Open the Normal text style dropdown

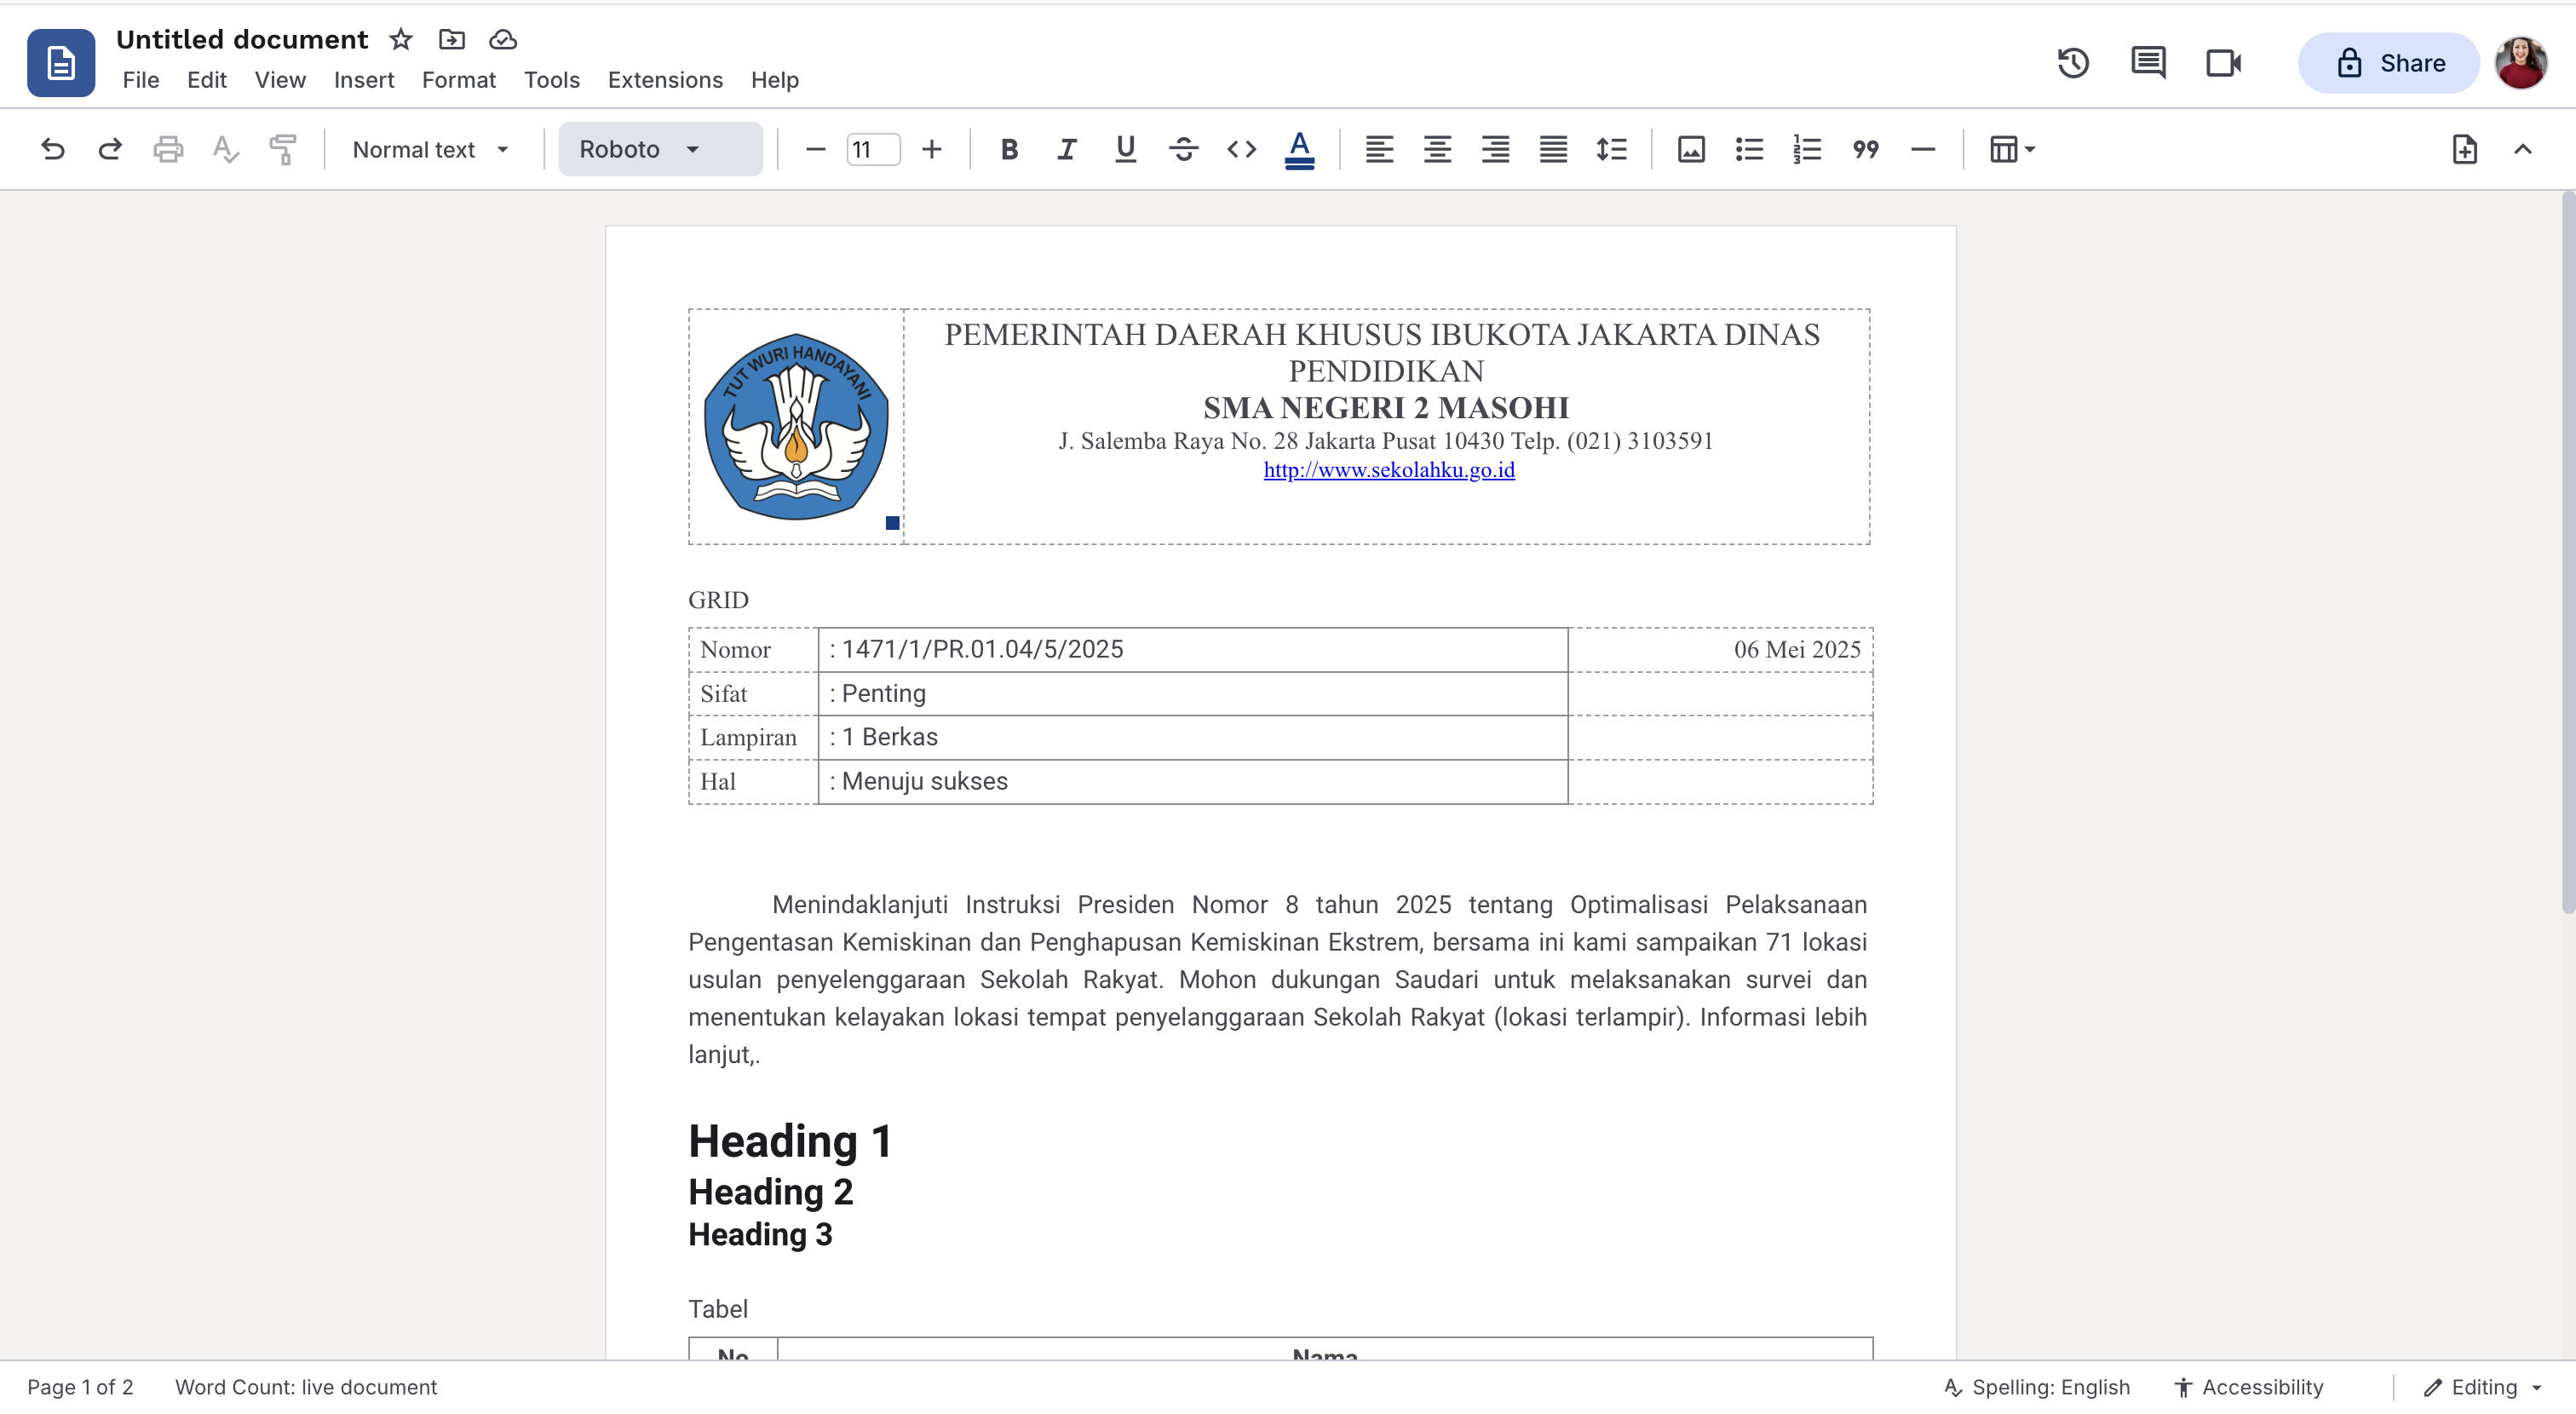(431, 150)
